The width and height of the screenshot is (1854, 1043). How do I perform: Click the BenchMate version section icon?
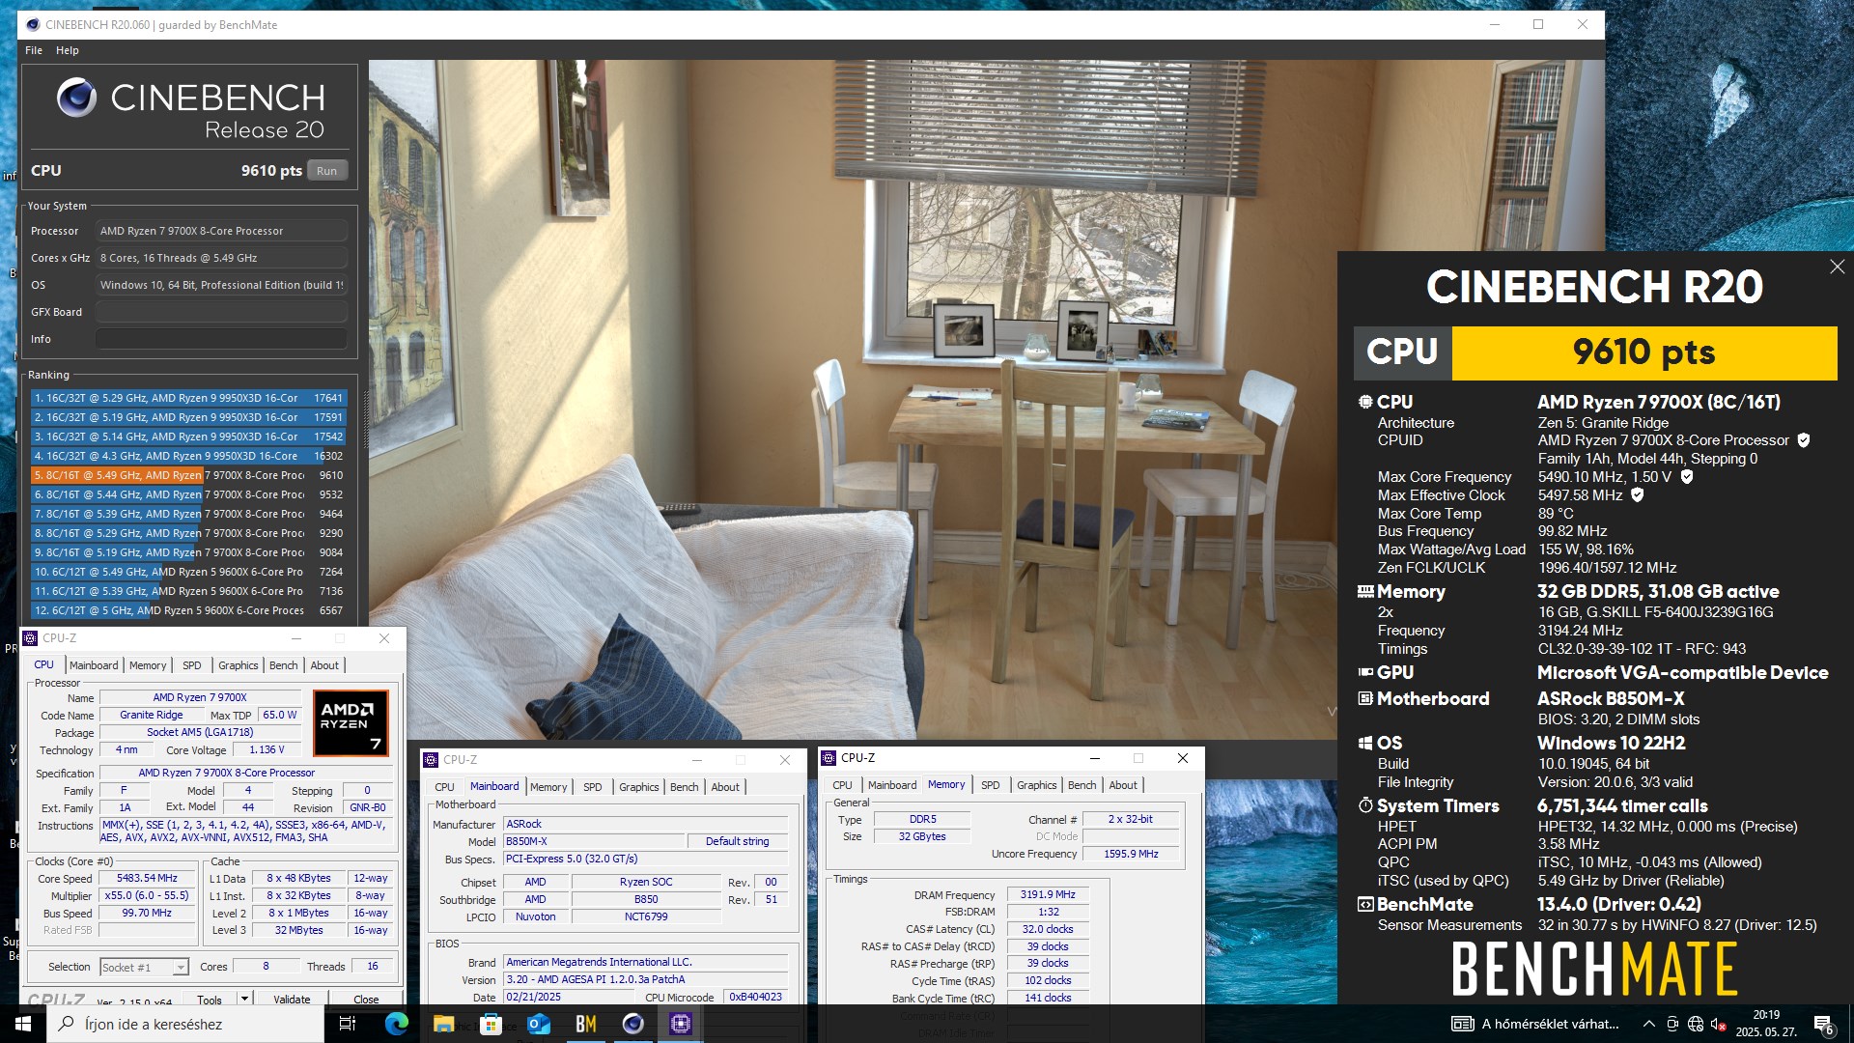[1365, 905]
